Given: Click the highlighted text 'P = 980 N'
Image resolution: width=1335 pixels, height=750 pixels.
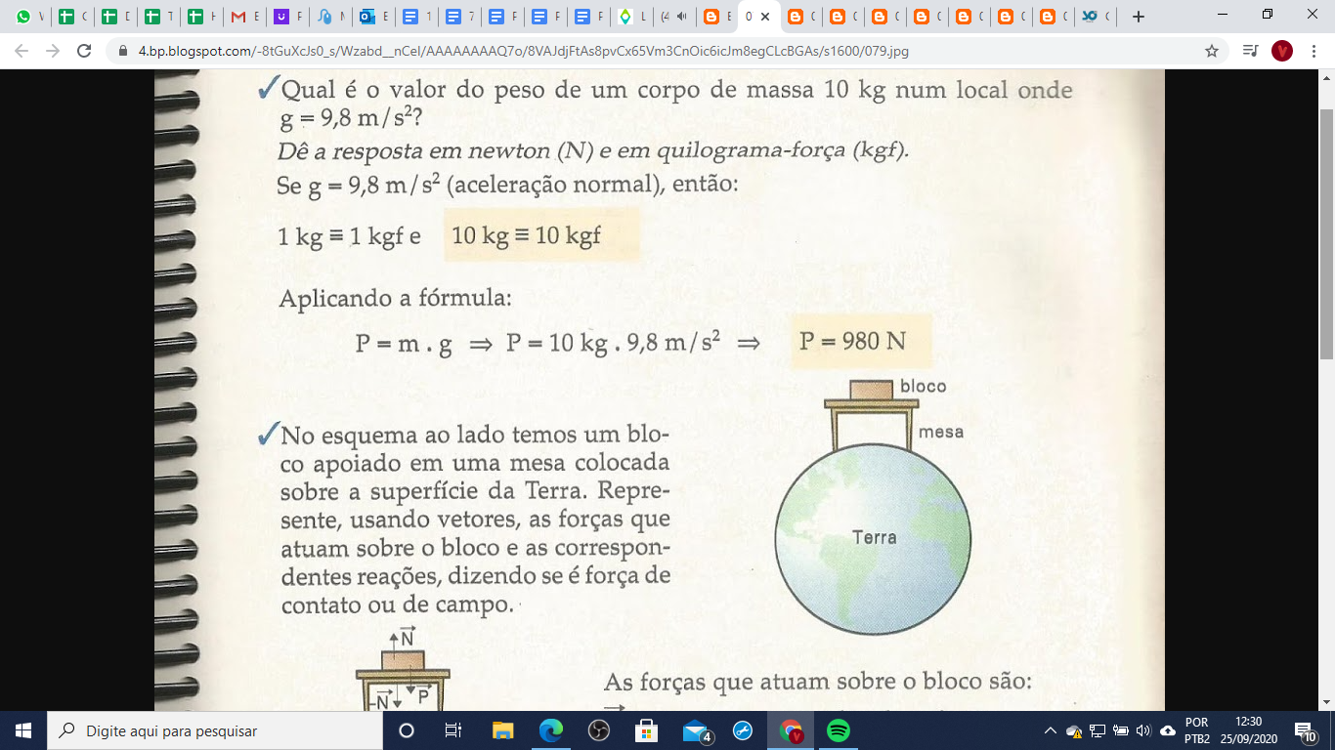Looking at the screenshot, I should 852,342.
